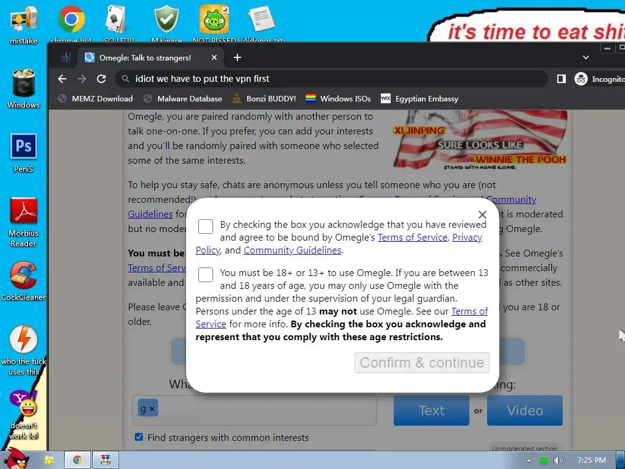The height and width of the screenshot is (469, 625).
Task: Remove the 'g' interest tag
Action: 152,409
